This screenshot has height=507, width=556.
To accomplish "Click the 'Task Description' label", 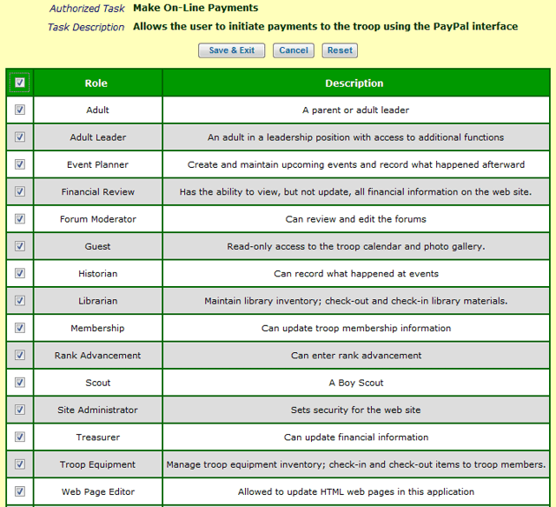I will tap(86, 27).
